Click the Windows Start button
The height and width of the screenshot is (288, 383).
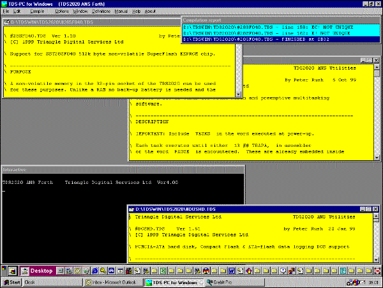point(11,282)
